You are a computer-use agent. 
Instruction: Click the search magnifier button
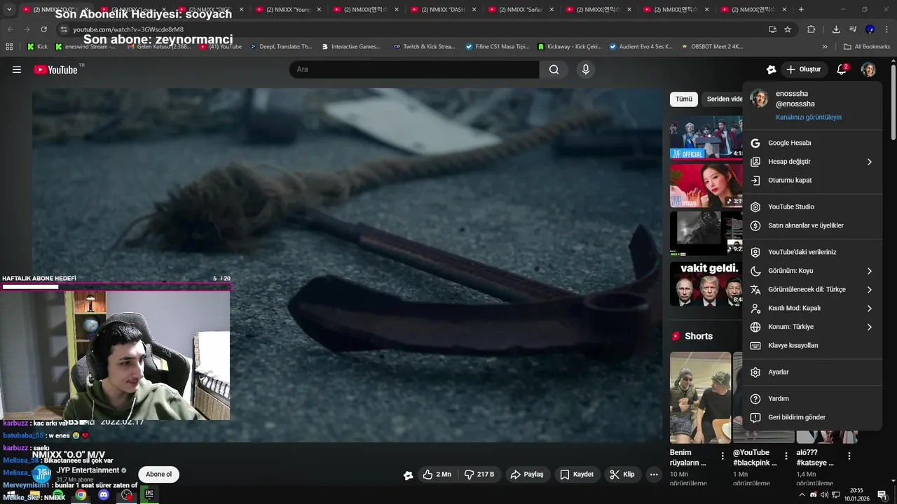click(554, 69)
